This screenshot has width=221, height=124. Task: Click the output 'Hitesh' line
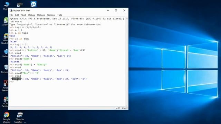tap(15, 62)
